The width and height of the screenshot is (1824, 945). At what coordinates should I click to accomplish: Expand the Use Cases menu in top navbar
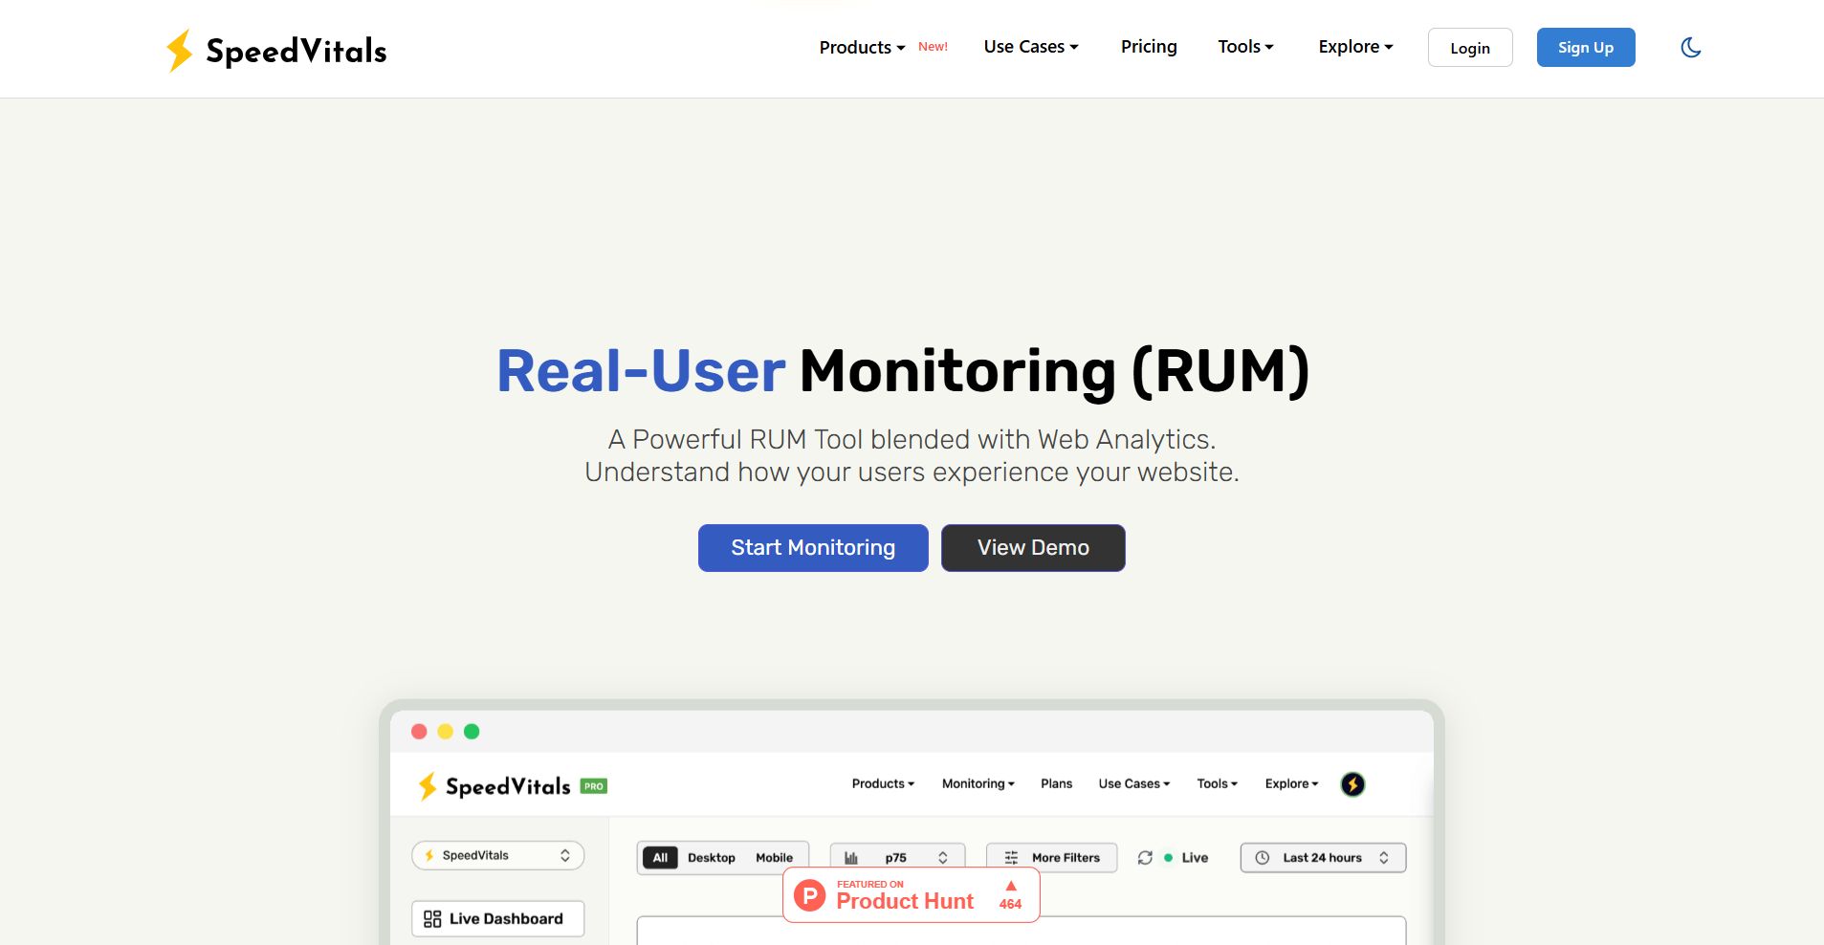coord(1031,47)
